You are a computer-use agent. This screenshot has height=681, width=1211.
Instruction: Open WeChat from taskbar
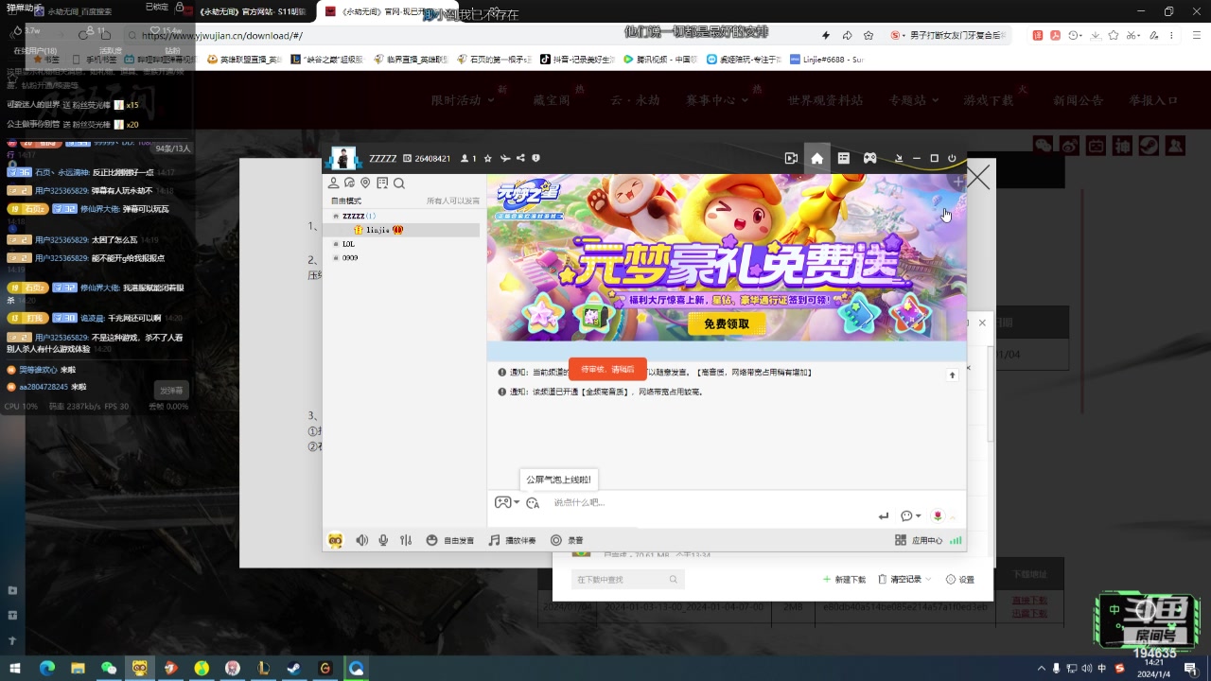coord(109,668)
